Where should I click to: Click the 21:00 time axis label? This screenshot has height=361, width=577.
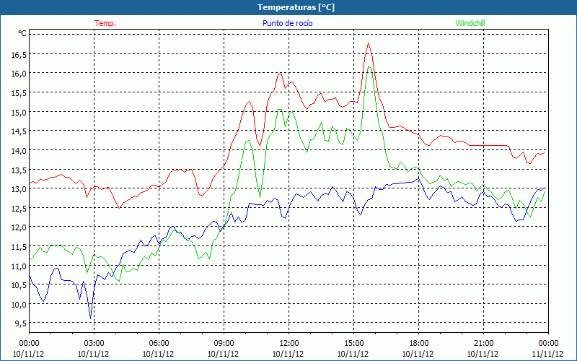coord(483,344)
